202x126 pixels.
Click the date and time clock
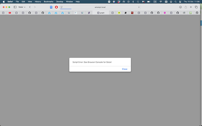(x=191, y=2)
